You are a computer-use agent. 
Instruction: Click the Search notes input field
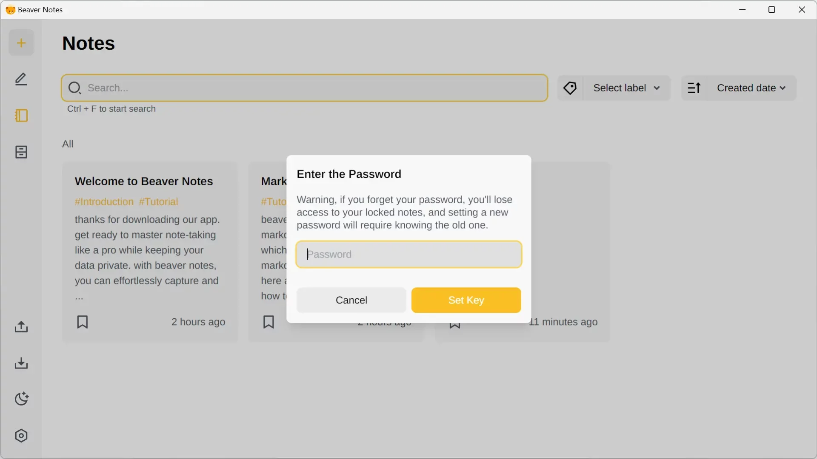point(305,88)
